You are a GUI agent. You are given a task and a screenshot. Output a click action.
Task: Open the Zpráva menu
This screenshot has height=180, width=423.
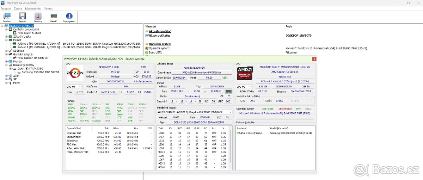[18, 8]
